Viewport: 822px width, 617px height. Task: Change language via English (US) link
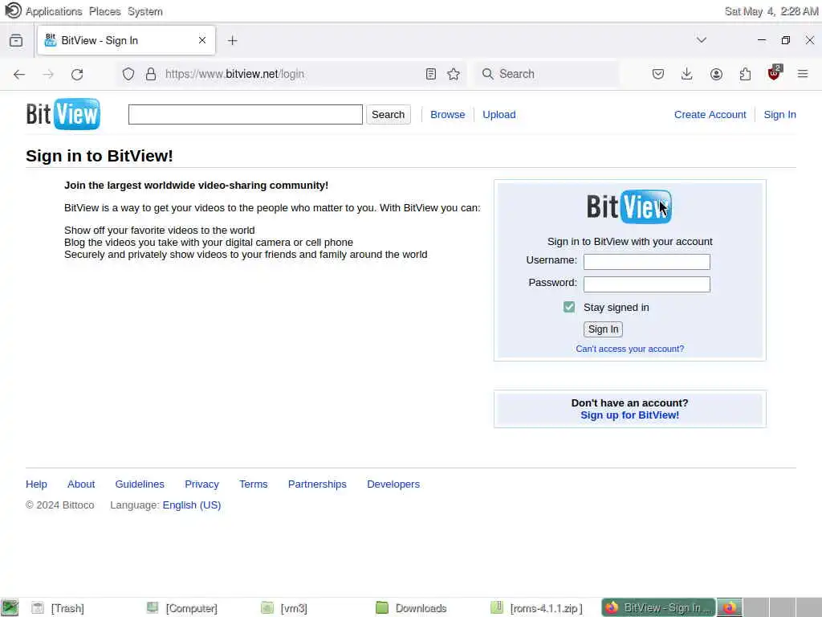coord(192,505)
